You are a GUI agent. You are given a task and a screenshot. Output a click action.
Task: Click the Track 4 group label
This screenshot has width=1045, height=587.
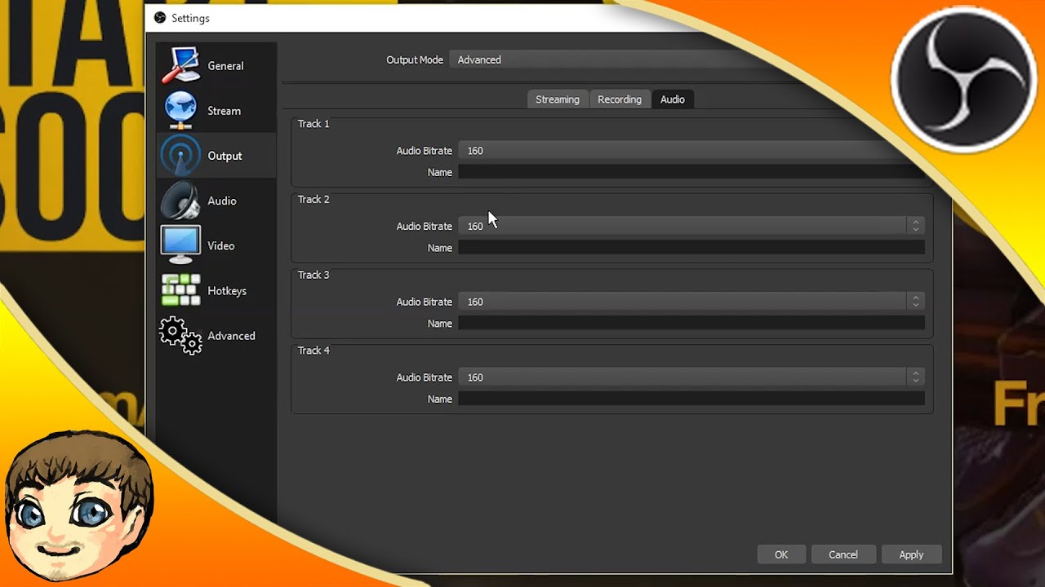coord(313,351)
